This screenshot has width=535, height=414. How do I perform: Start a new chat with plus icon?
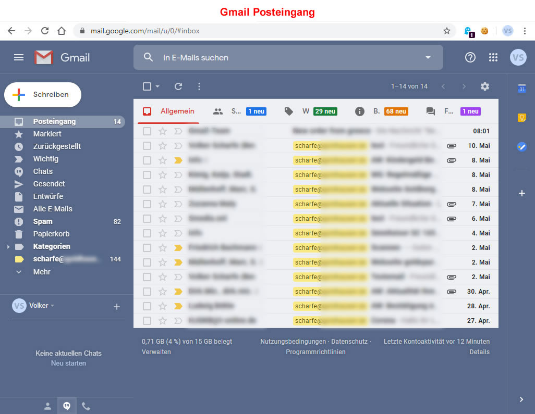click(117, 307)
